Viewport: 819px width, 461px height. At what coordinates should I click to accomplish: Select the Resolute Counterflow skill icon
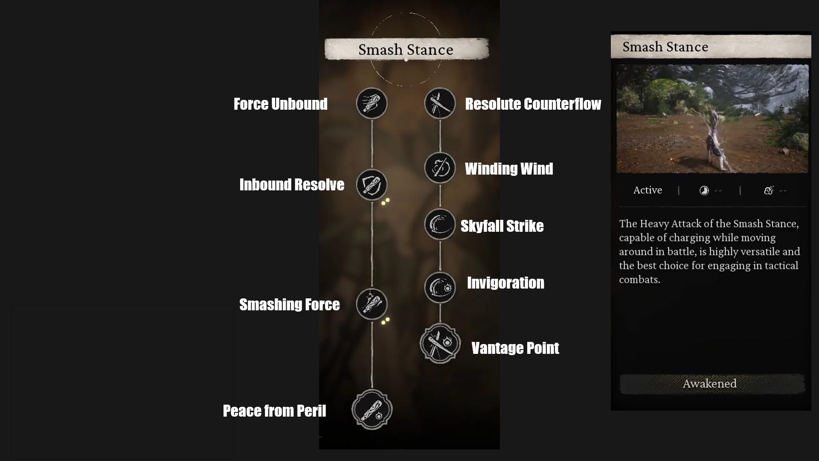click(441, 103)
